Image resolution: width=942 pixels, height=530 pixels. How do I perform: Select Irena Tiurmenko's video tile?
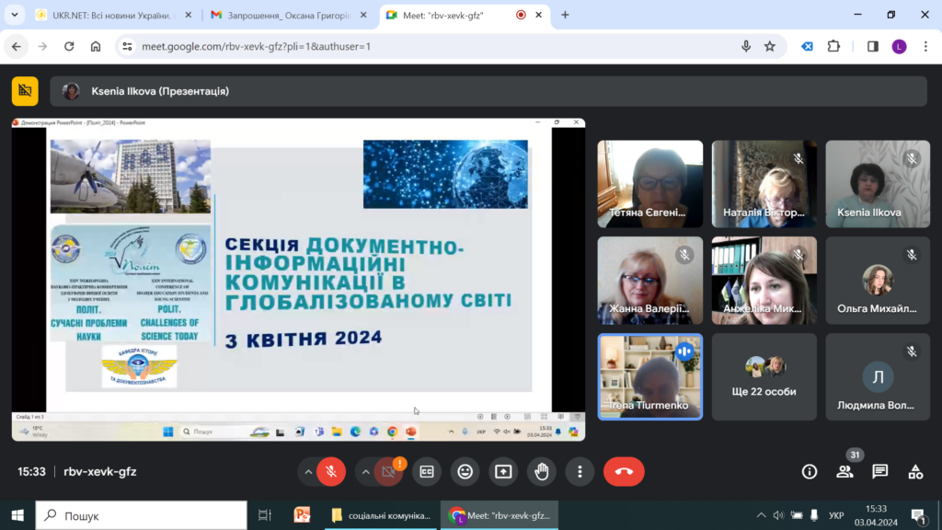649,376
